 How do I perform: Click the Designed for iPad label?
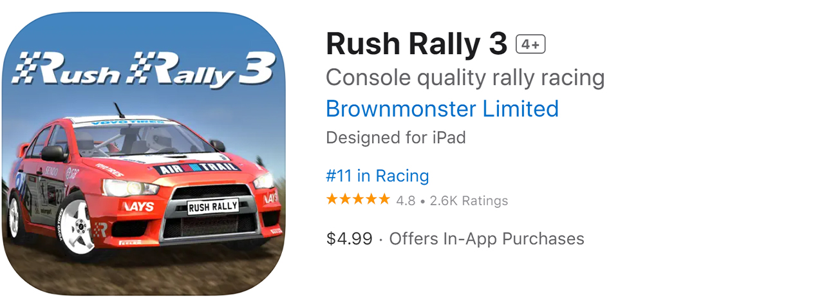[x=395, y=138]
